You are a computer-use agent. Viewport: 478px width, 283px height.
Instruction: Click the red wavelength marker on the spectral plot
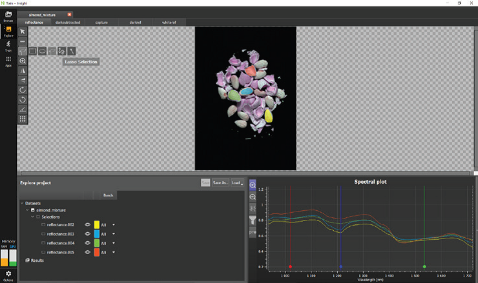[x=291, y=266]
